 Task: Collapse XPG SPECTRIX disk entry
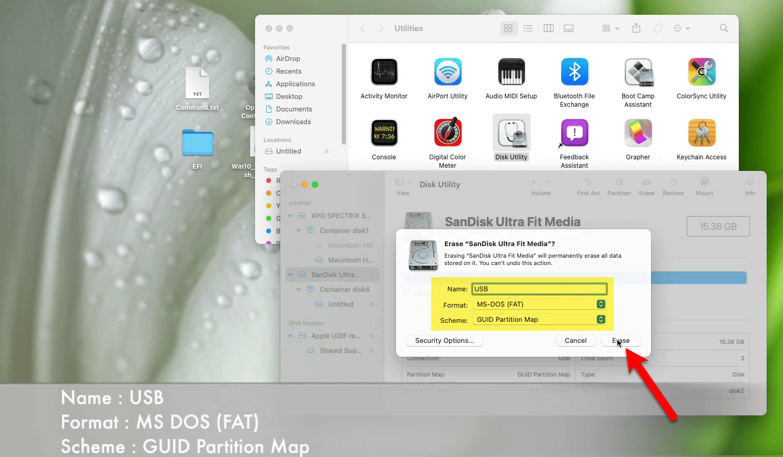pos(290,216)
